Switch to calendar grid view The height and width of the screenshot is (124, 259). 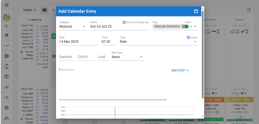pos(45,10)
